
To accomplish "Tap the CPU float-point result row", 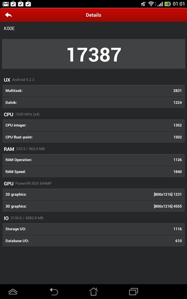I will (x=93, y=137).
